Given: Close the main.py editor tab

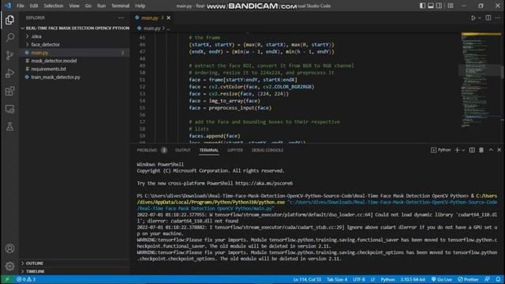Looking at the screenshot, I should tap(168, 17).
